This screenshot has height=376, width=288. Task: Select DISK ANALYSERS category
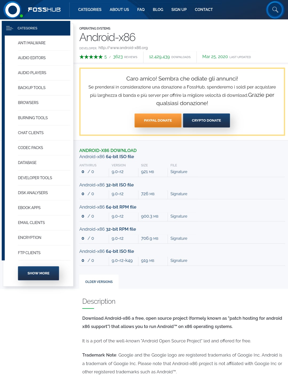point(33,193)
